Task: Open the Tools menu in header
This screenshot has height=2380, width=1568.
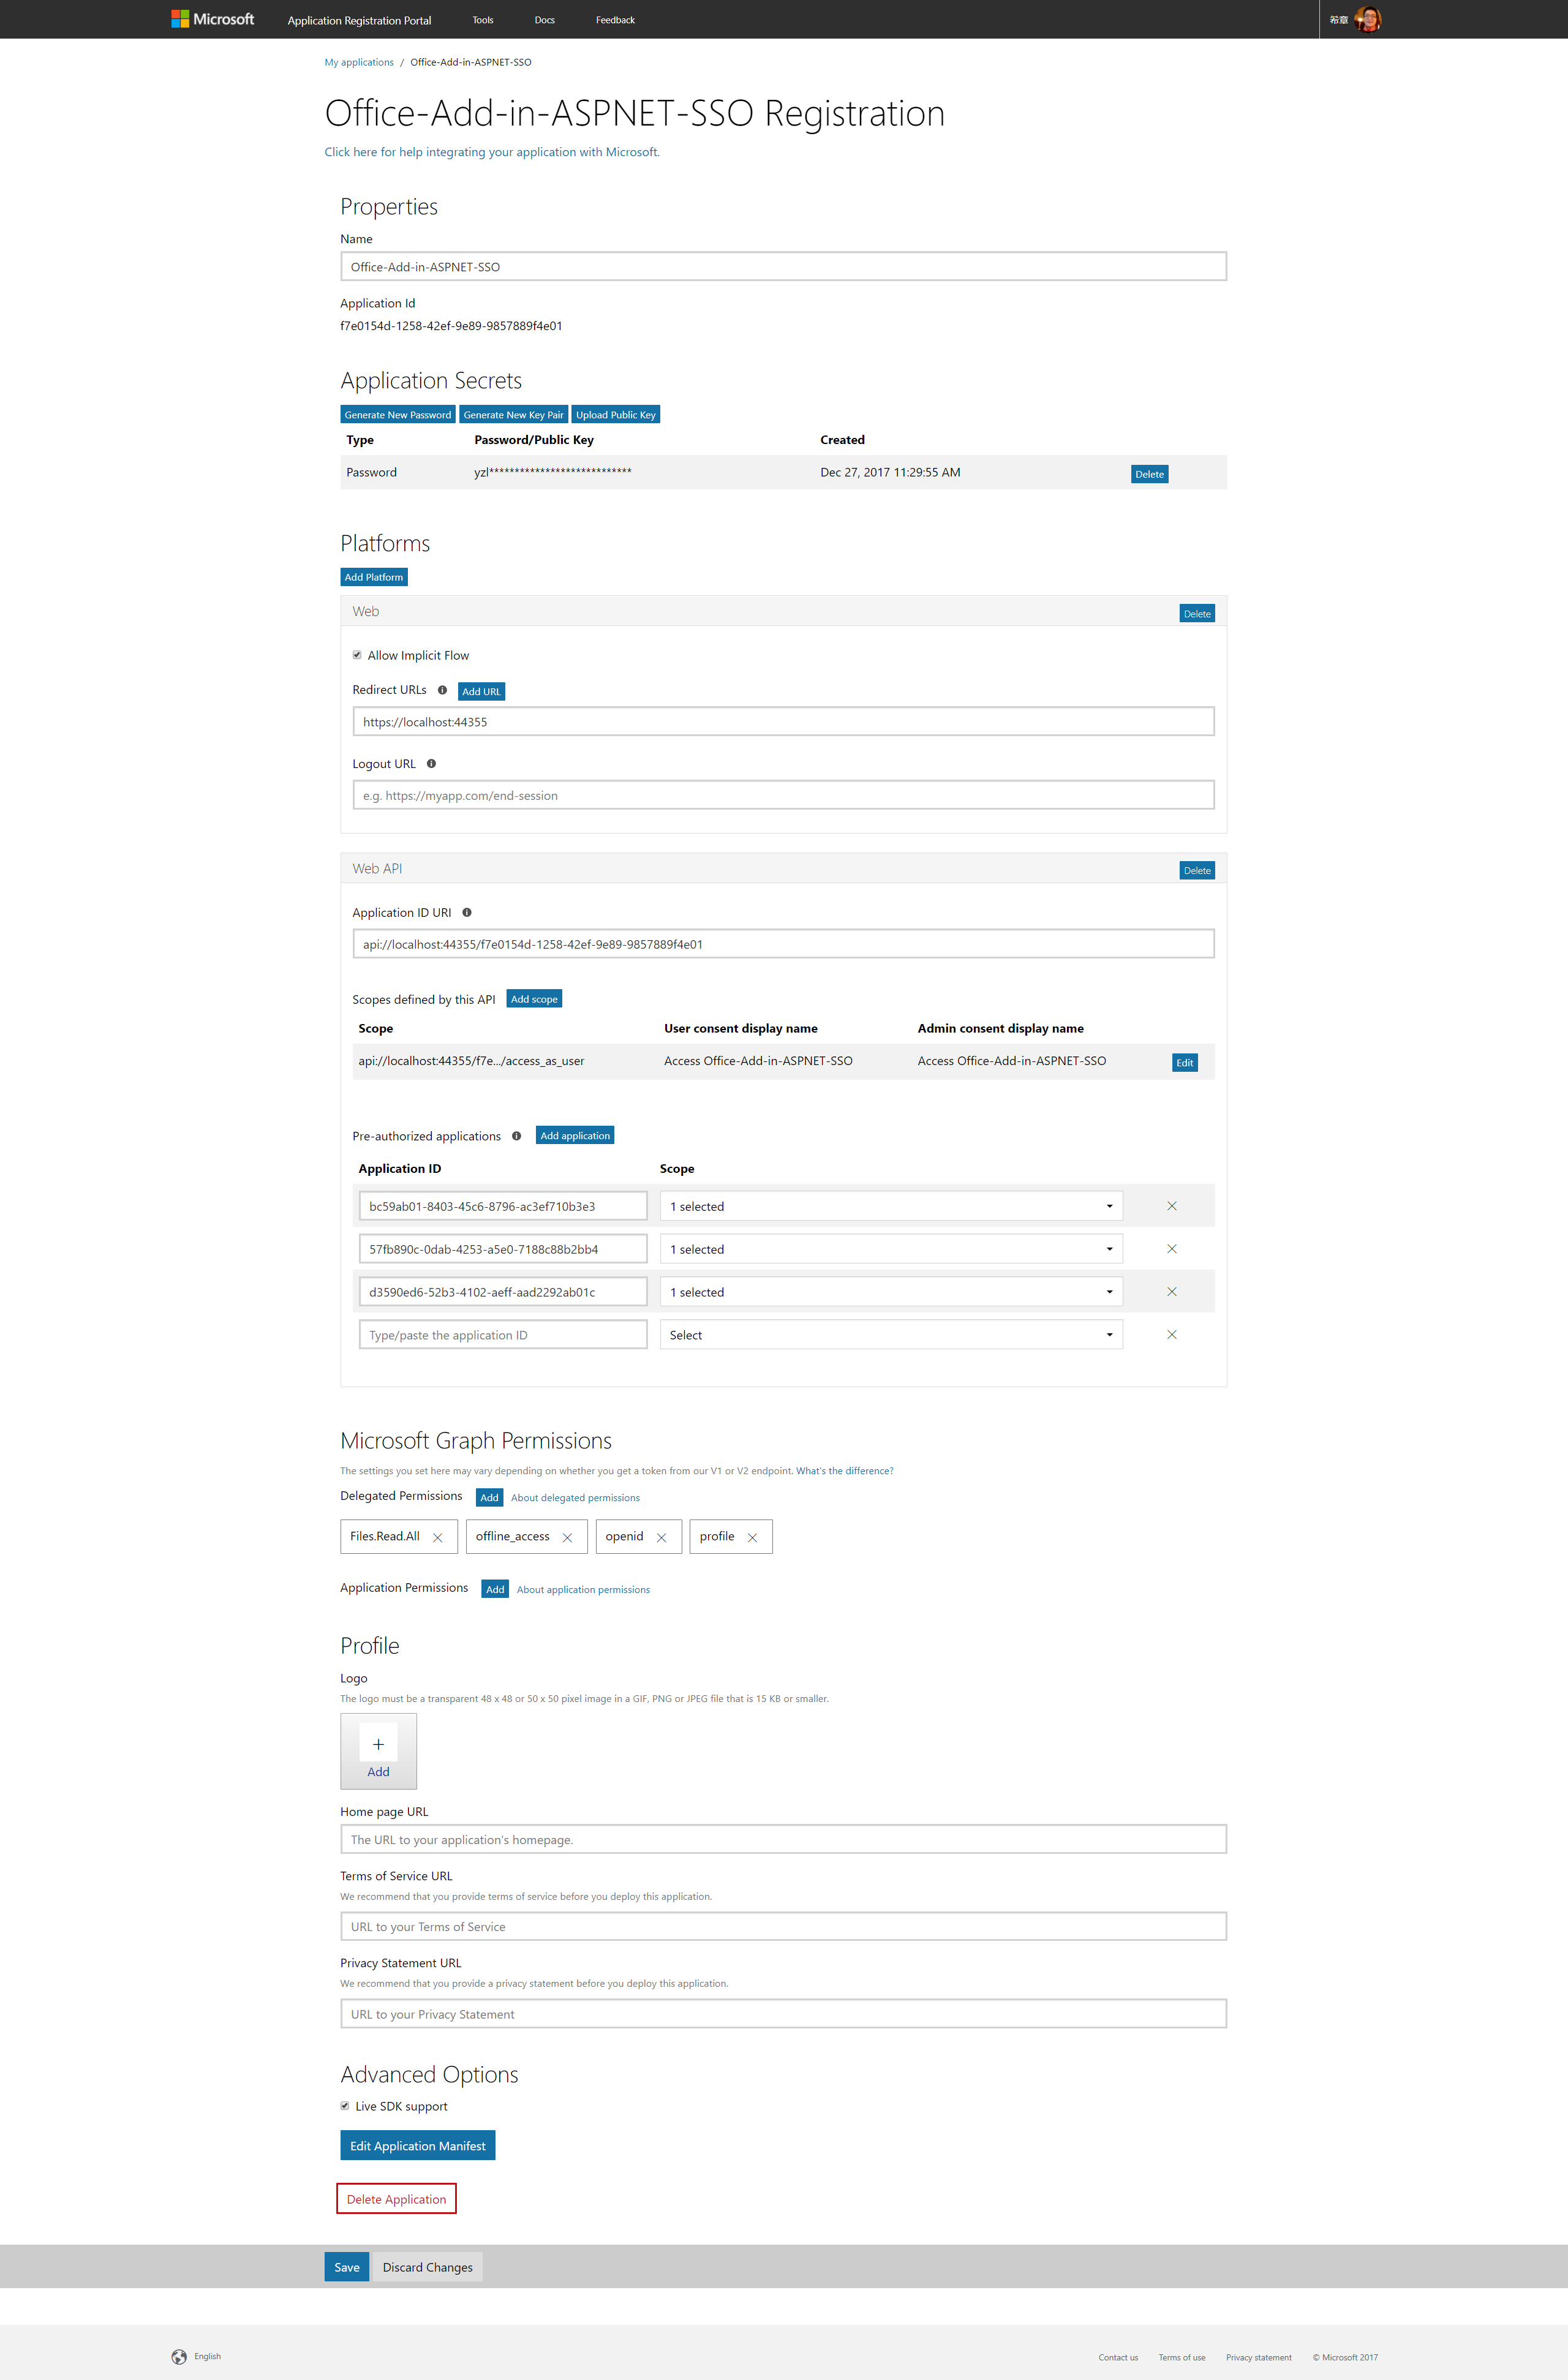Action: [483, 20]
